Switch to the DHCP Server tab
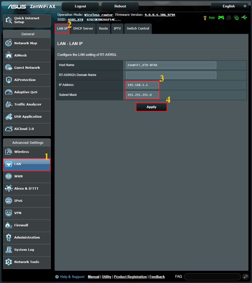Screen dimensions: 252x283 point(83,28)
